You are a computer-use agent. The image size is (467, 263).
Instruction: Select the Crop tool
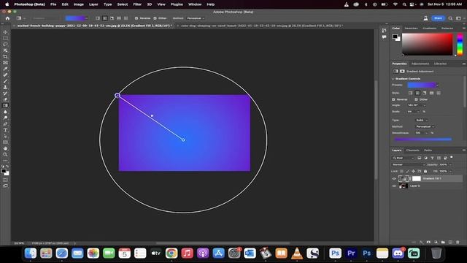click(5, 56)
